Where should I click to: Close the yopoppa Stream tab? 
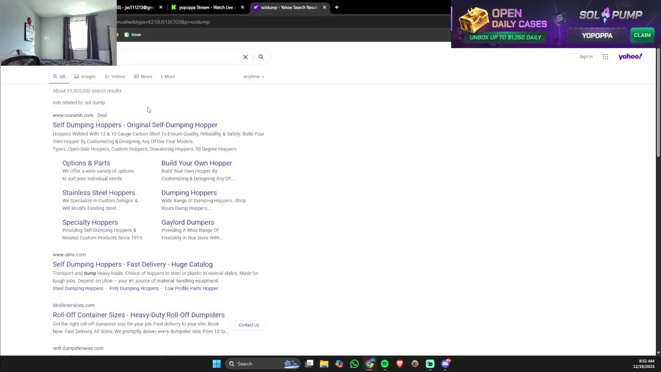click(243, 7)
